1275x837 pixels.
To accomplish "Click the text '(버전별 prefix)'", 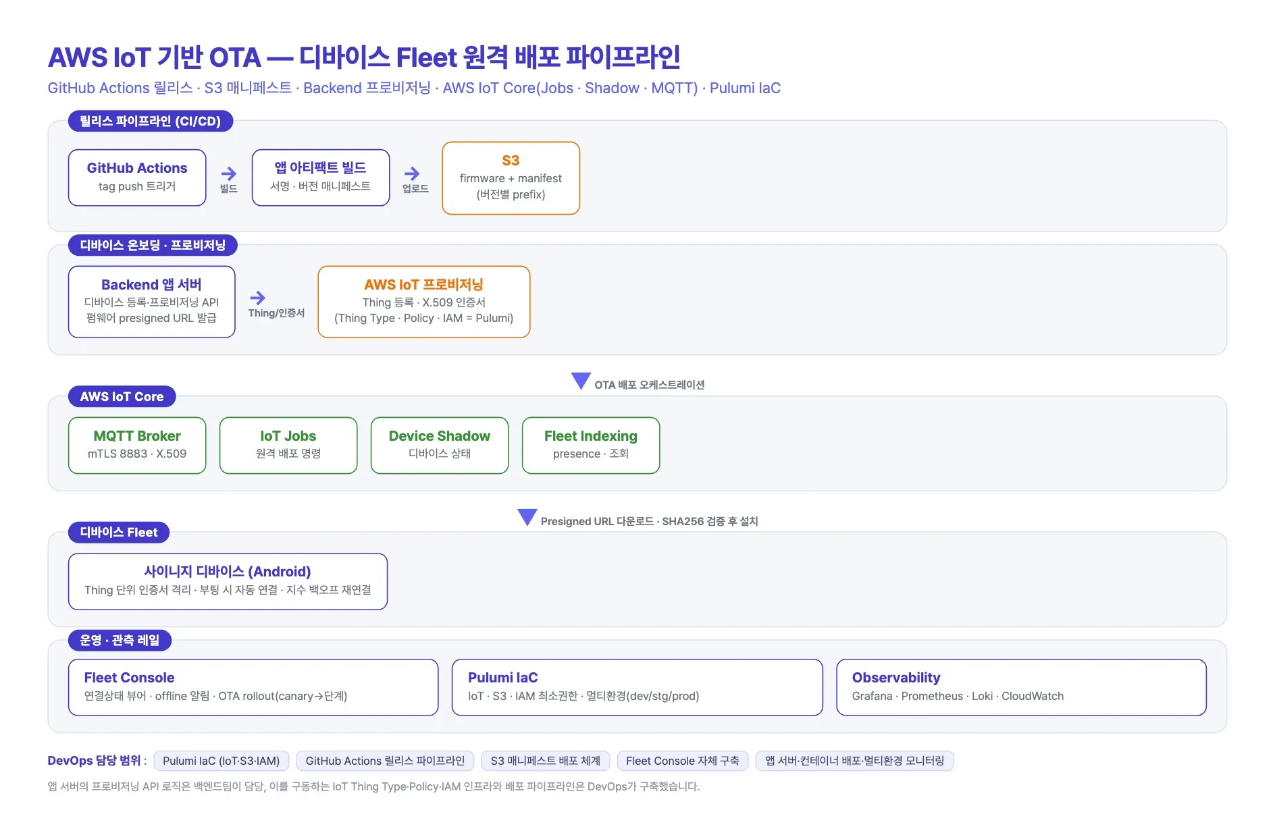I will click(x=511, y=194).
